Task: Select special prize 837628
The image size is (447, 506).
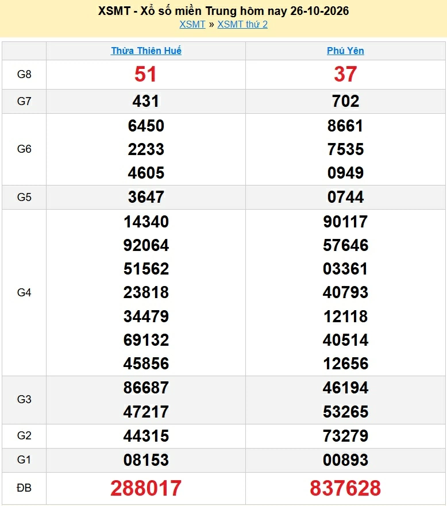Action: 345,488
